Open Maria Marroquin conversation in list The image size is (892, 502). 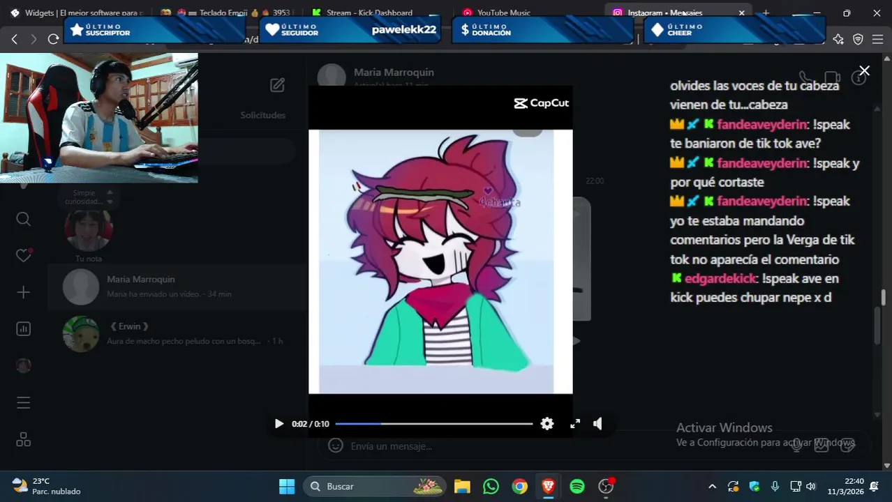click(x=177, y=287)
